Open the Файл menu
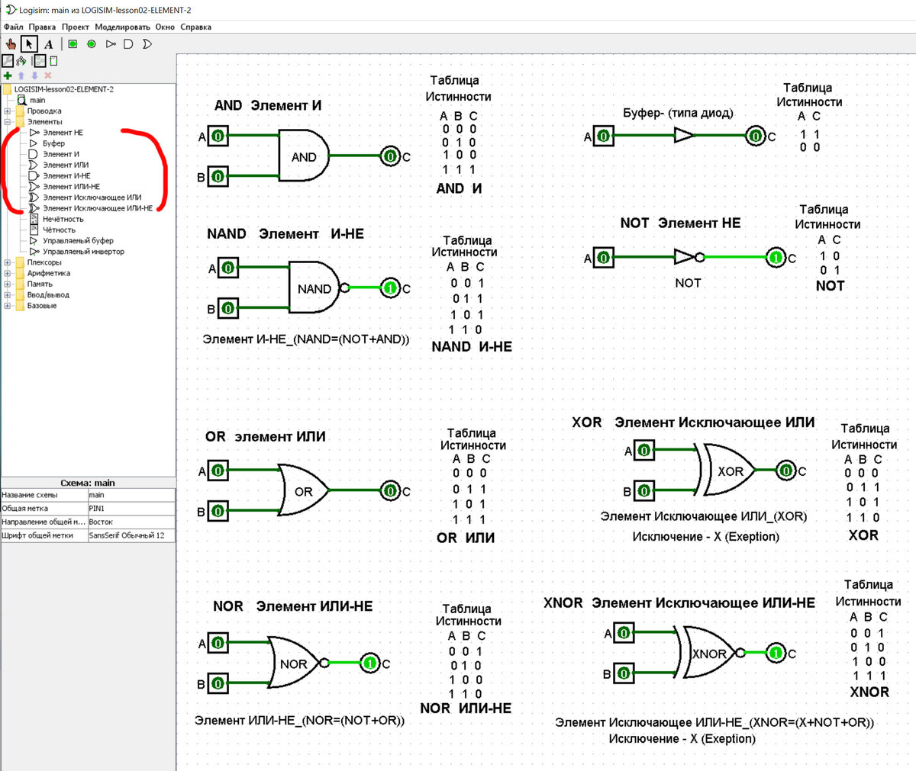The width and height of the screenshot is (916, 771). tap(14, 27)
